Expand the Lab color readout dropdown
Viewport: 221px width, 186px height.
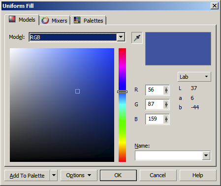pyautogui.click(x=194, y=77)
